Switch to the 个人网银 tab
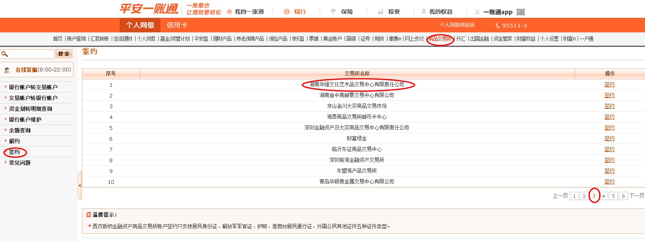The height and width of the screenshot is (242, 645). pos(140,25)
